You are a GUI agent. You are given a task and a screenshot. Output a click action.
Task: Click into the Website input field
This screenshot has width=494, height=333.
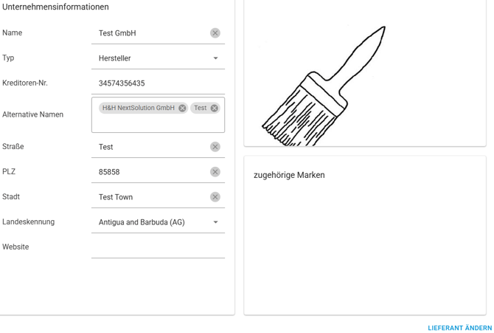(x=158, y=247)
